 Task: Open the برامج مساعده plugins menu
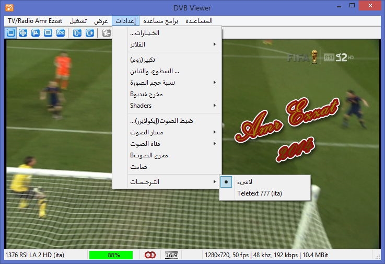click(160, 21)
